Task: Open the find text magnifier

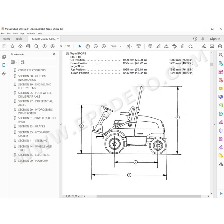Action: pyautogui.click(x=36, y=46)
